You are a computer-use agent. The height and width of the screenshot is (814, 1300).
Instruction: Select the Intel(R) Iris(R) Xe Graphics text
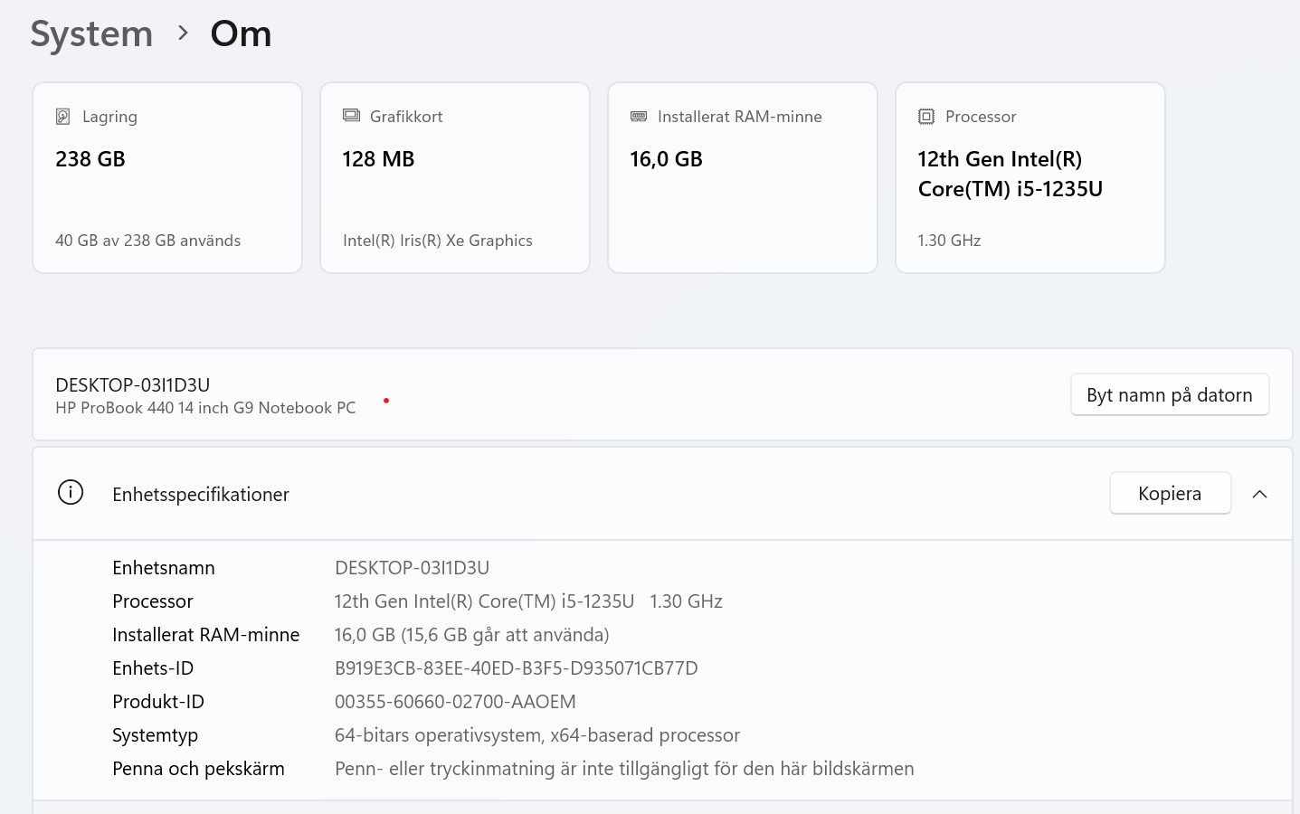(x=438, y=241)
